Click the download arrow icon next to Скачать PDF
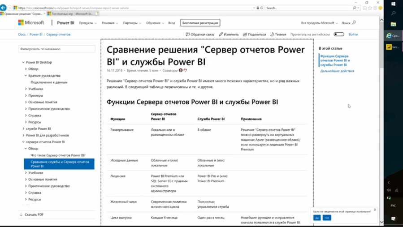The width and height of the screenshot is (403, 227). click(x=21, y=214)
